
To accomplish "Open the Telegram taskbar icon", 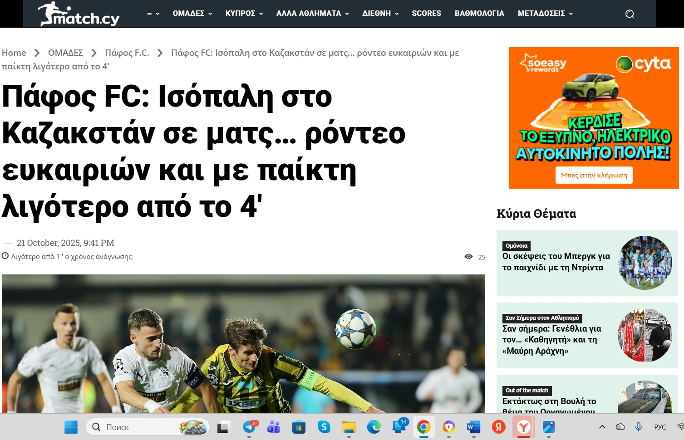I will tap(249, 427).
